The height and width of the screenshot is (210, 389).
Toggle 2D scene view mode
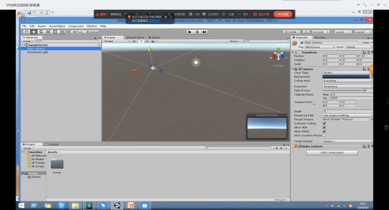pos(134,41)
